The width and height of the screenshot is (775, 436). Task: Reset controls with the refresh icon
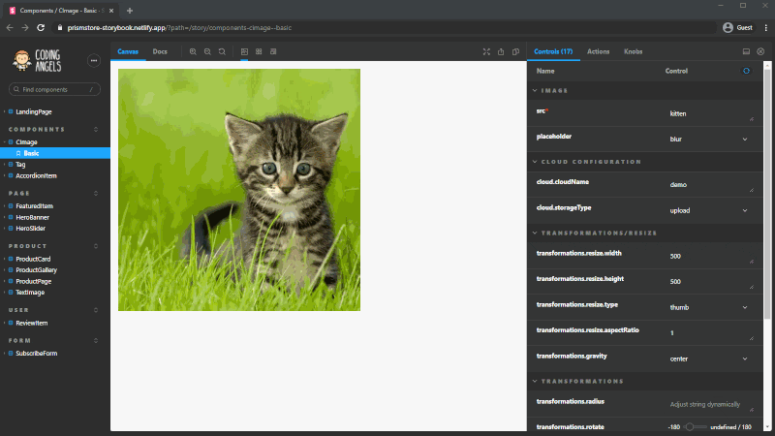coord(745,71)
